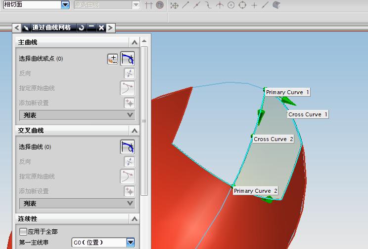Viewport: 368px width, 249px height.
Task: Collapse the 连续性 section
Action: [x=134, y=219]
